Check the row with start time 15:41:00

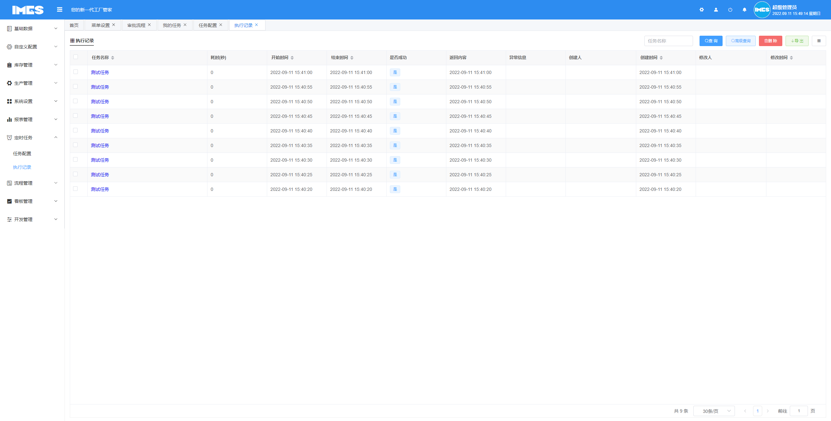tap(76, 72)
